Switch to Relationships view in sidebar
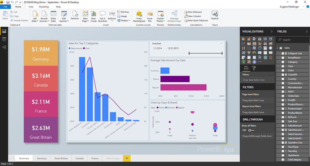The image size is (310, 166). (4, 47)
